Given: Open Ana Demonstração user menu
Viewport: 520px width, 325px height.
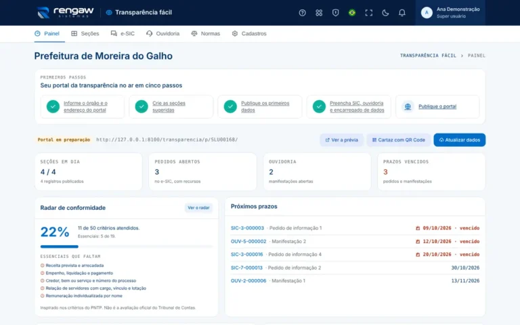Looking at the screenshot, I should coord(450,13).
